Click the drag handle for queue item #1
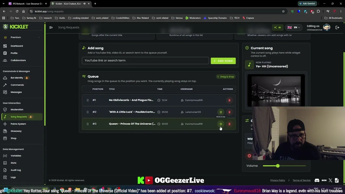The width and height of the screenshot is (345, 194). pos(88,100)
